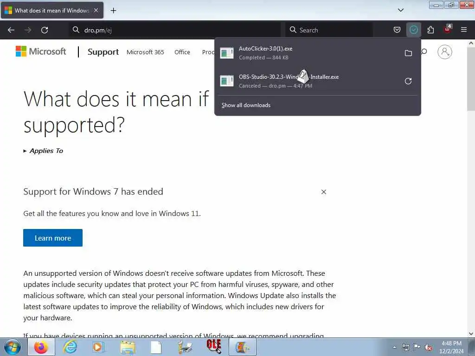
Task: Close the 'What does it mean if Windows' tab
Action: (96, 10)
